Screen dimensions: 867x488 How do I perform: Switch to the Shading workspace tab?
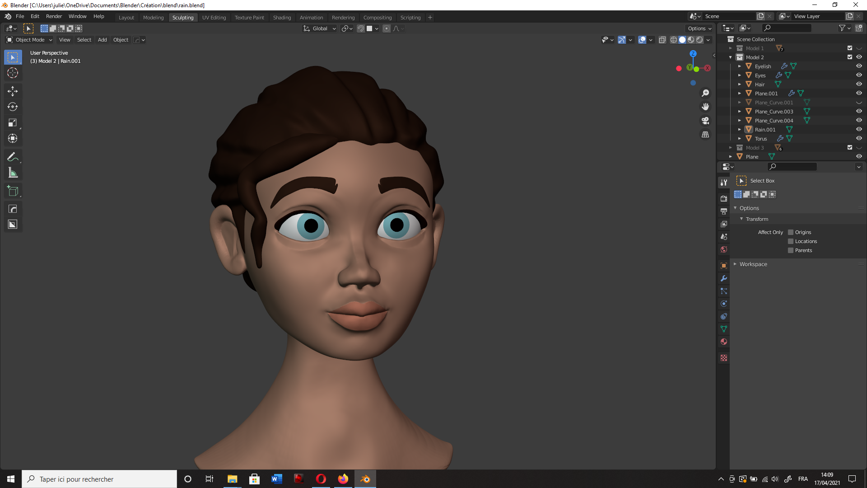(x=282, y=18)
